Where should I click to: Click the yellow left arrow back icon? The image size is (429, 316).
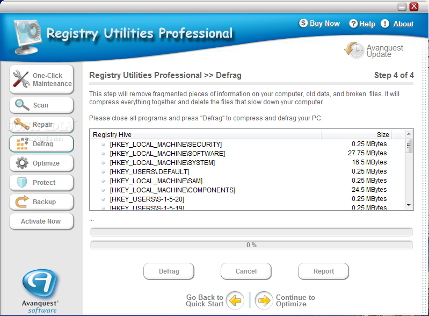pos(235,300)
